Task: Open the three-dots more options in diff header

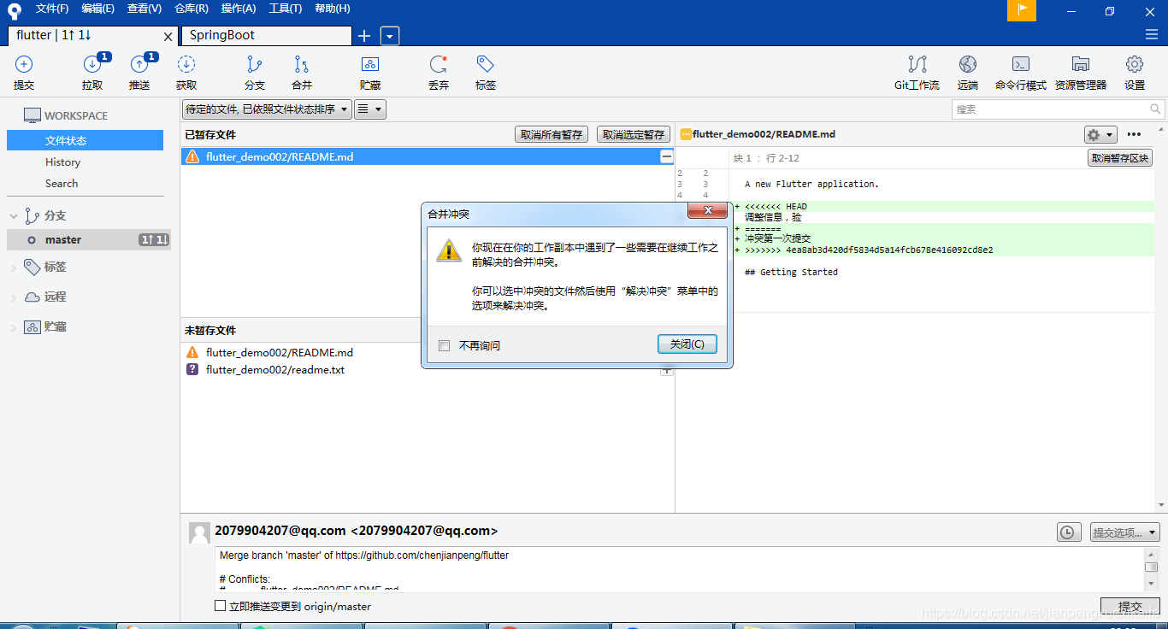Action: click(x=1134, y=134)
